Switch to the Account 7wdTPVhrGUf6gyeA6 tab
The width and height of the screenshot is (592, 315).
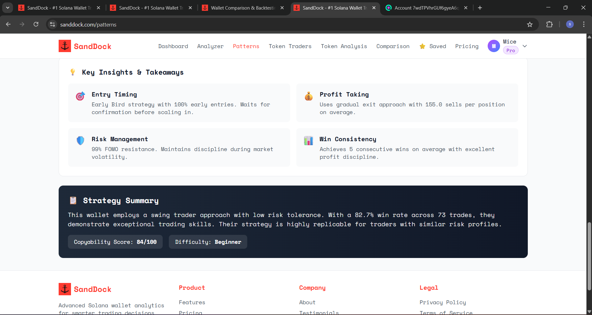[x=427, y=8]
